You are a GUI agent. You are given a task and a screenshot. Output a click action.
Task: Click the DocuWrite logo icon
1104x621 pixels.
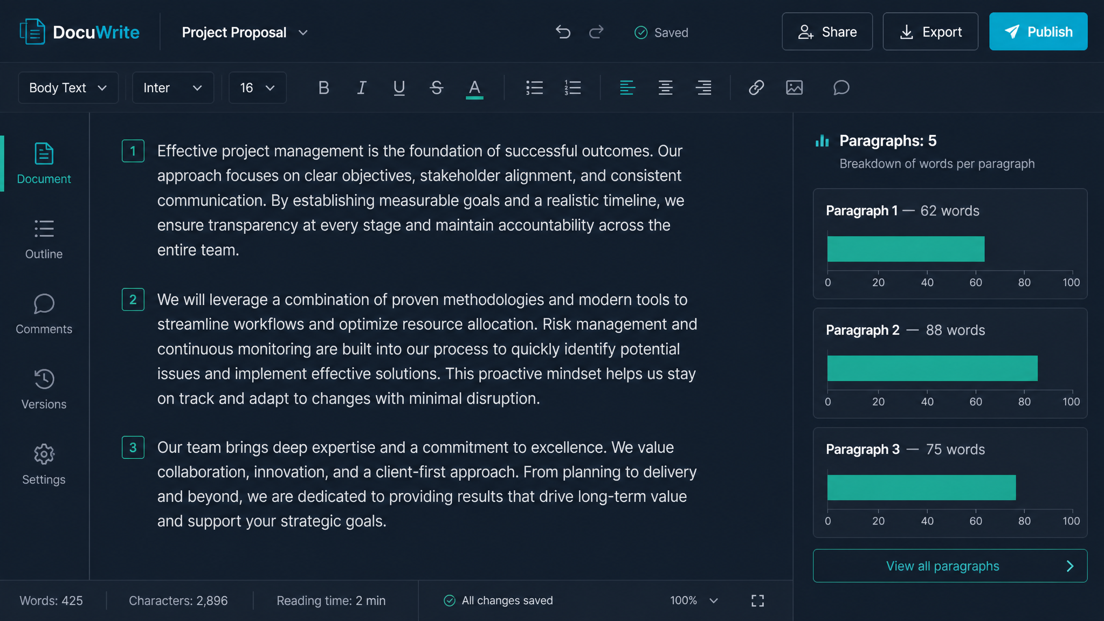pyautogui.click(x=32, y=32)
